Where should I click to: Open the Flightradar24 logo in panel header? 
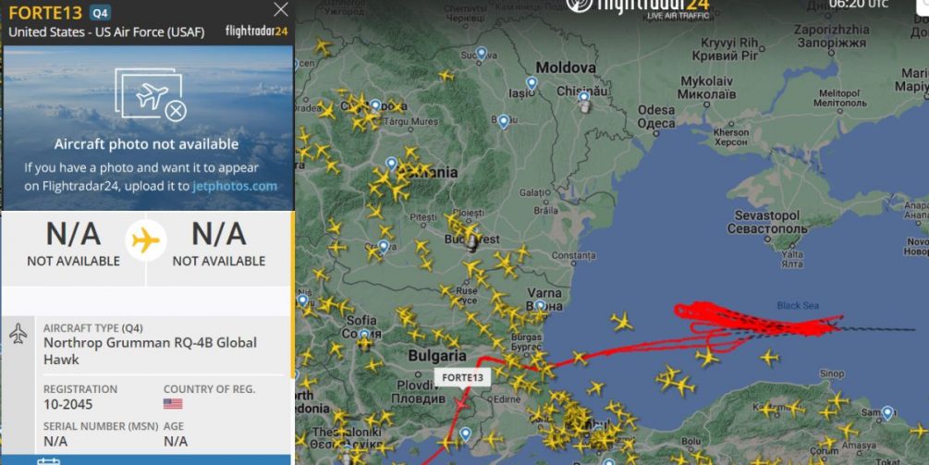257,31
